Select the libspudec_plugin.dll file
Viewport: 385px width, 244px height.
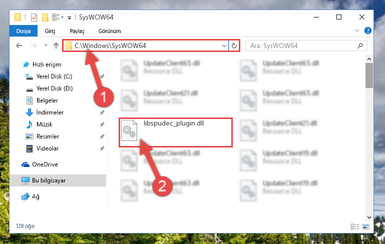pyautogui.click(x=176, y=132)
